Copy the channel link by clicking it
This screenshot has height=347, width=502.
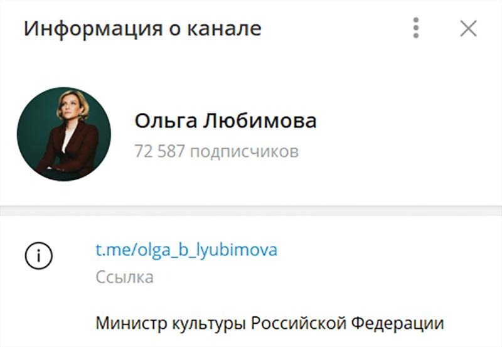click(186, 250)
